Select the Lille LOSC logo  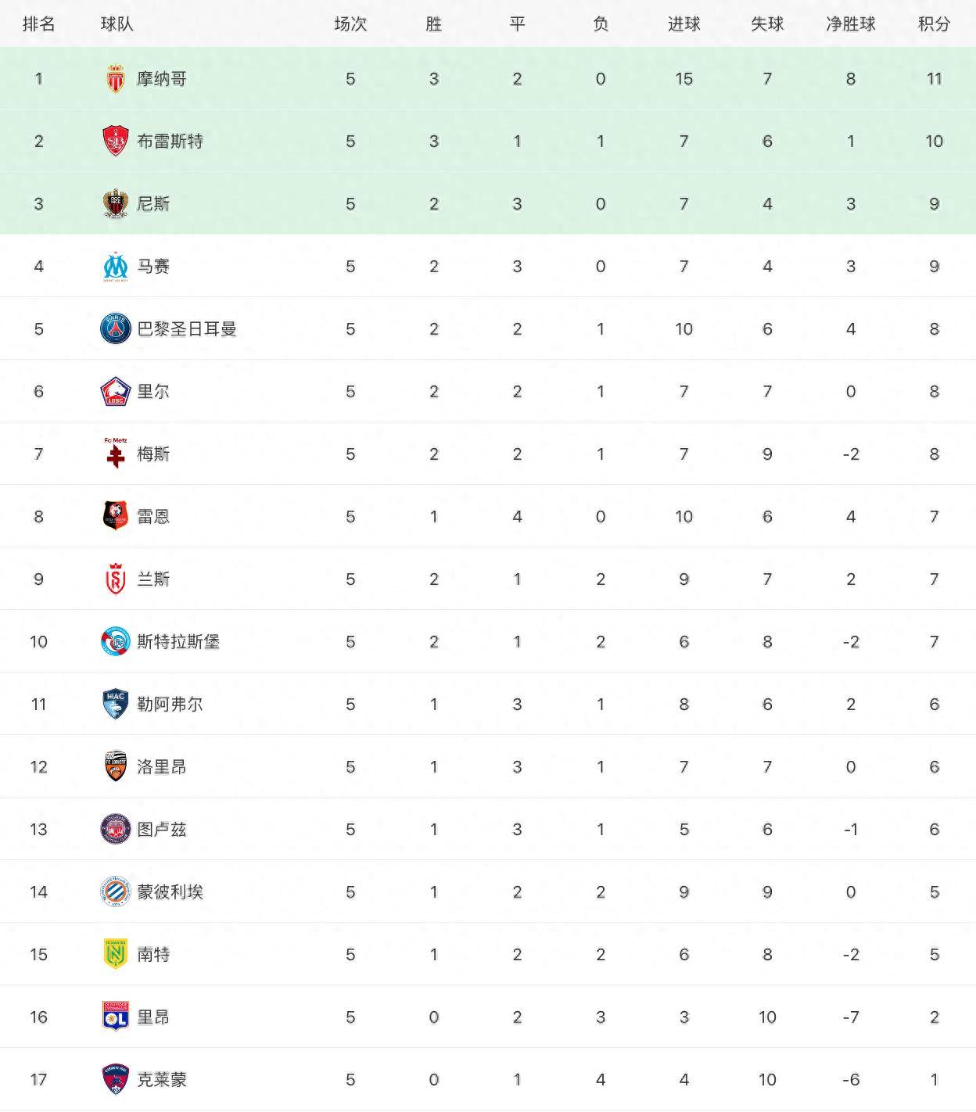116,391
